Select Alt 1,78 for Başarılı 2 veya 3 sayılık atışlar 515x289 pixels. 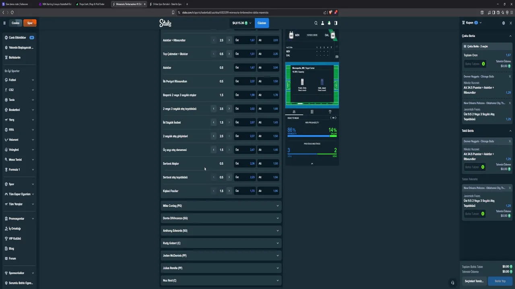coord(268,95)
